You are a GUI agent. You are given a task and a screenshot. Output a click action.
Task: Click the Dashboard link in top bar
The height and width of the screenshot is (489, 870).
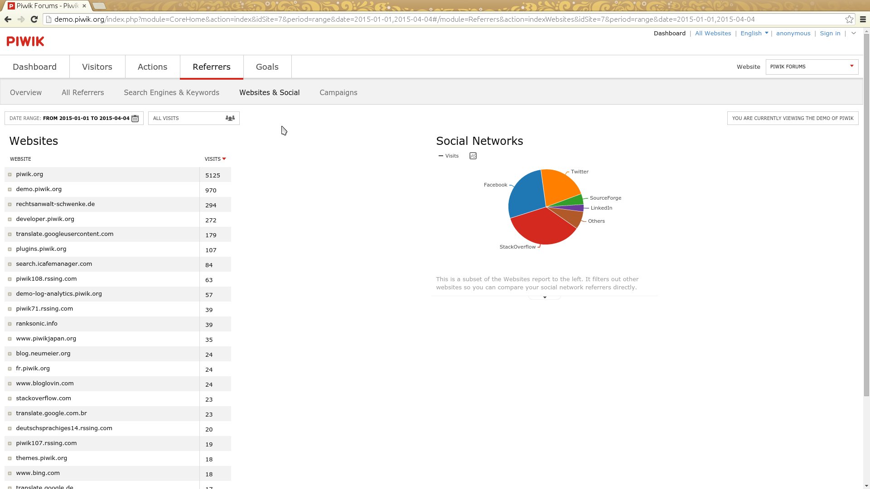coord(670,33)
